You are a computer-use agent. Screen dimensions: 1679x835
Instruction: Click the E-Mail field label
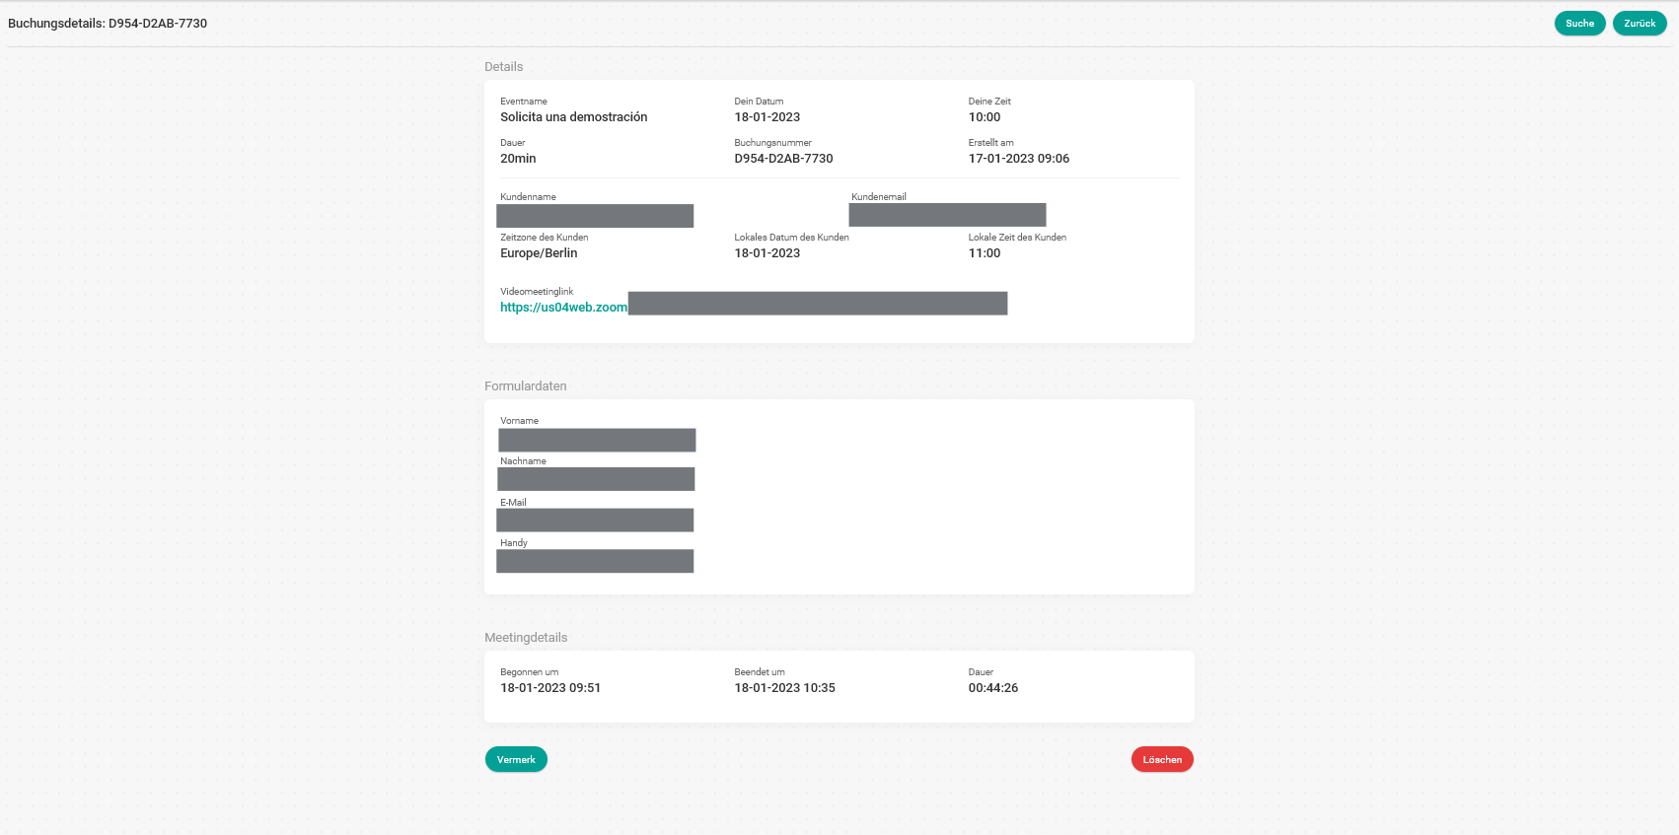pyautogui.click(x=513, y=503)
